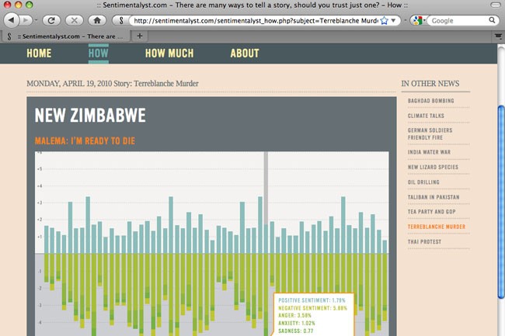The width and height of the screenshot is (505, 336).
Task: Click the IN OTHER NEWS heading
Action: pos(430,84)
